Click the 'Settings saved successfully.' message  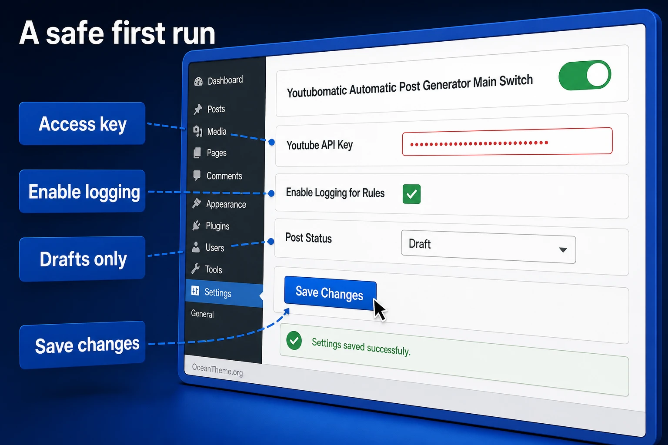[361, 346]
